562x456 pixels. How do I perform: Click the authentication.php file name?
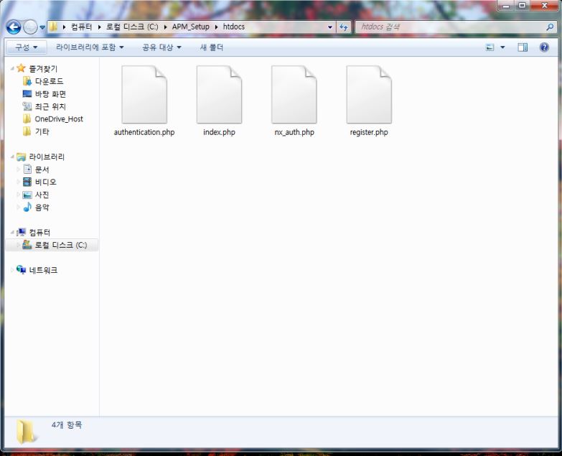144,132
